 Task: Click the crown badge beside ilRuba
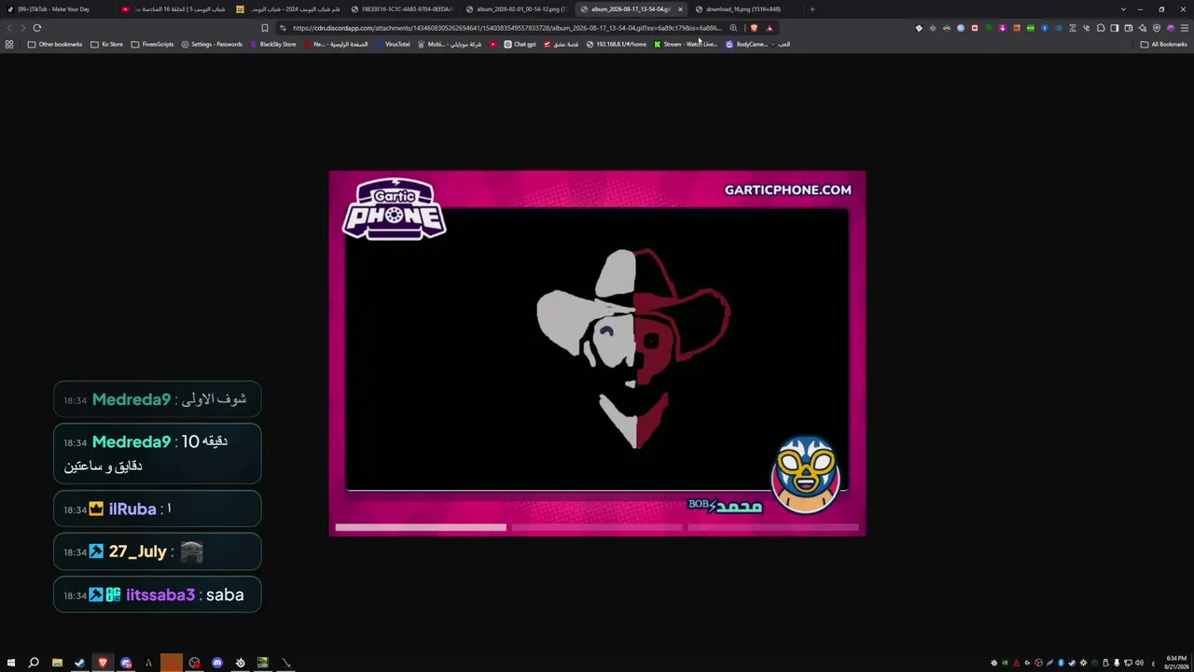tap(96, 509)
